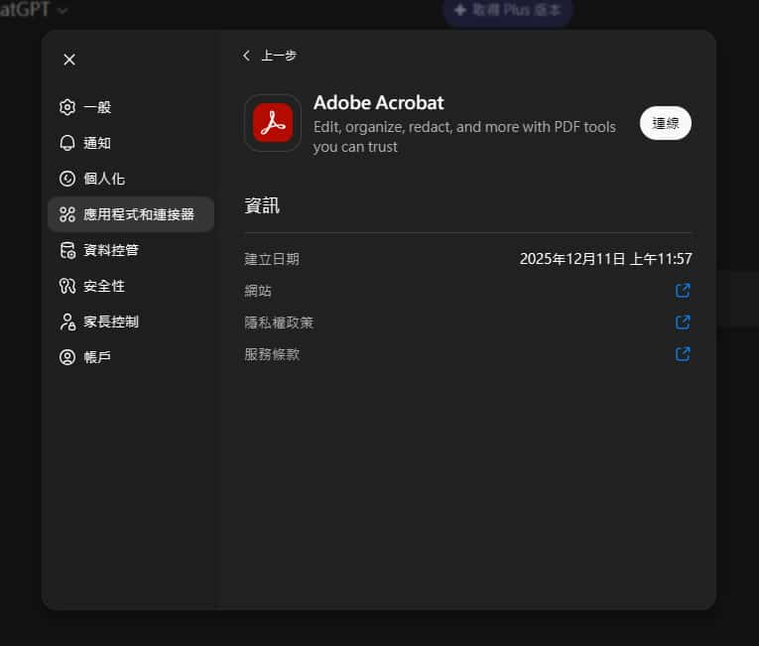Click the gear icon beside 一般
759x646 pixels.
click(67, 107)
